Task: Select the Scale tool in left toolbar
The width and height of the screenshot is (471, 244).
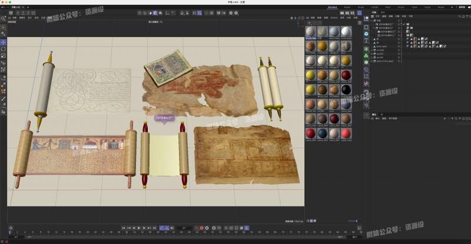Action: [x=4, y=56]
